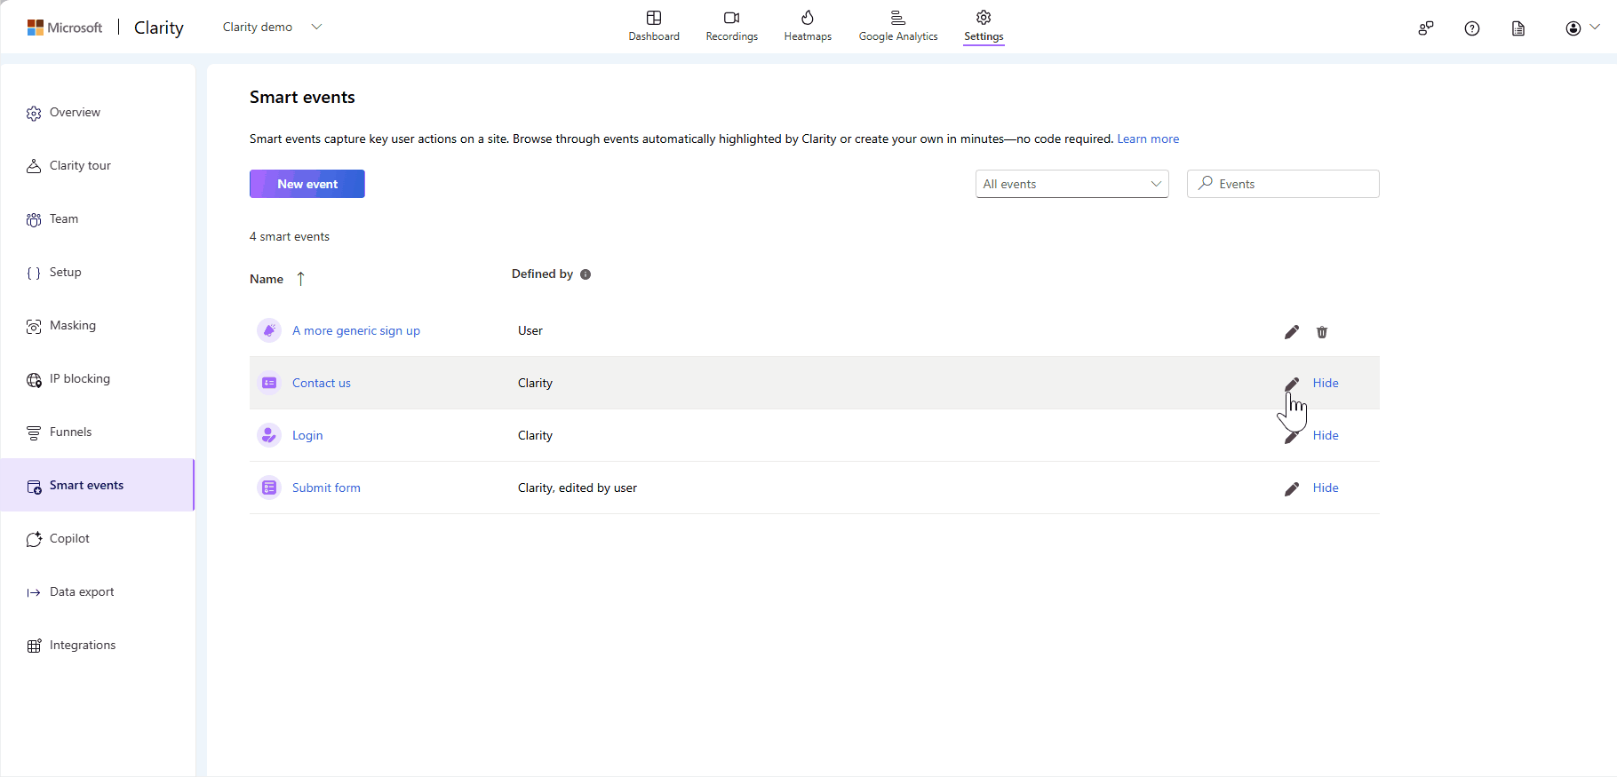The height and width of the screenshot is (777, 1617).
Task: Click the Clarity product name in header
Action: click(159, 28)
